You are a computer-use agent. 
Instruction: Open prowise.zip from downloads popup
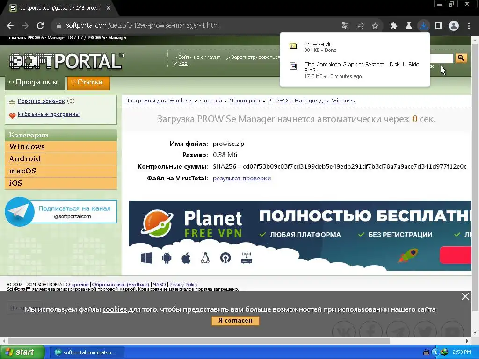355,47
